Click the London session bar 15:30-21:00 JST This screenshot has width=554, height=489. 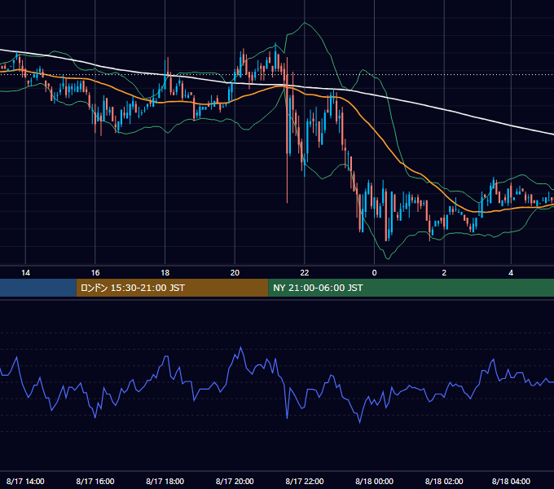click(172, 288)
